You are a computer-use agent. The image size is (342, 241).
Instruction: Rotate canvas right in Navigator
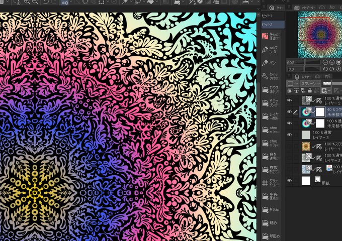tap(332, 69)
